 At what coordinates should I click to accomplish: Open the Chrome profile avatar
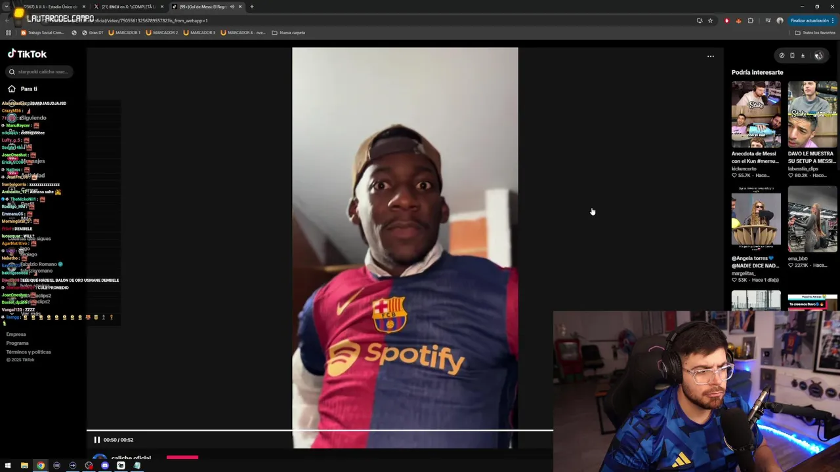point(780,20)
